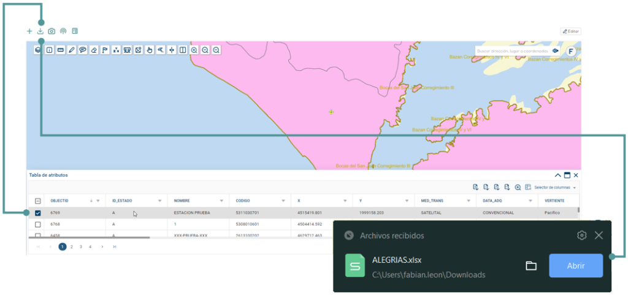Select the measure ruler tool
This screenshot has height=297, width=628.
[x=61, y=50]
